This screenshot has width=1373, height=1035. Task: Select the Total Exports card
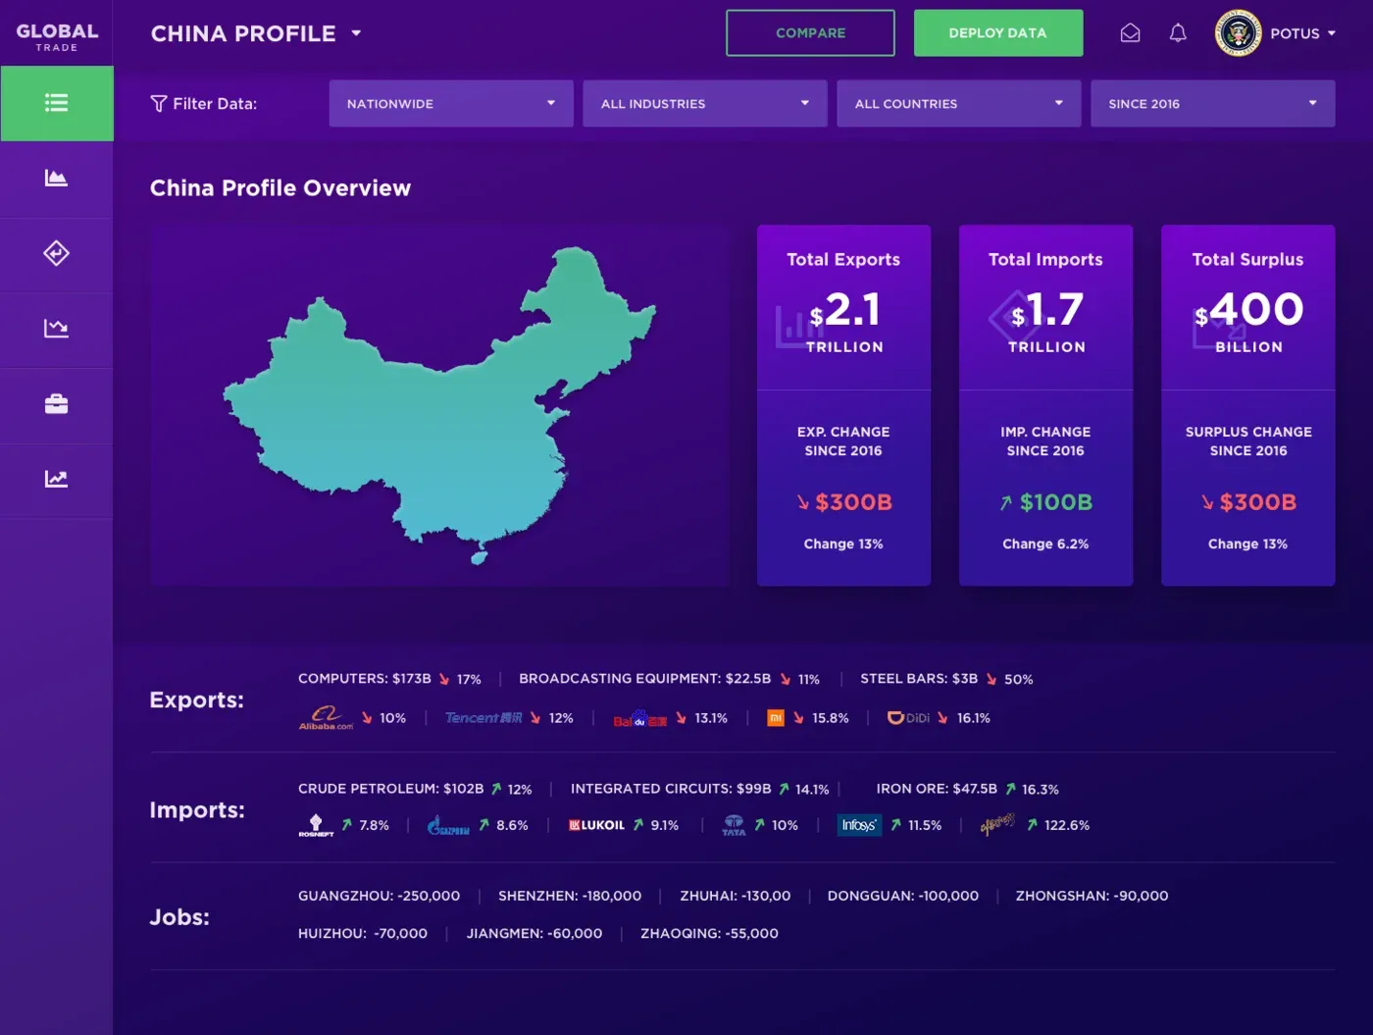tap(843, 405)
